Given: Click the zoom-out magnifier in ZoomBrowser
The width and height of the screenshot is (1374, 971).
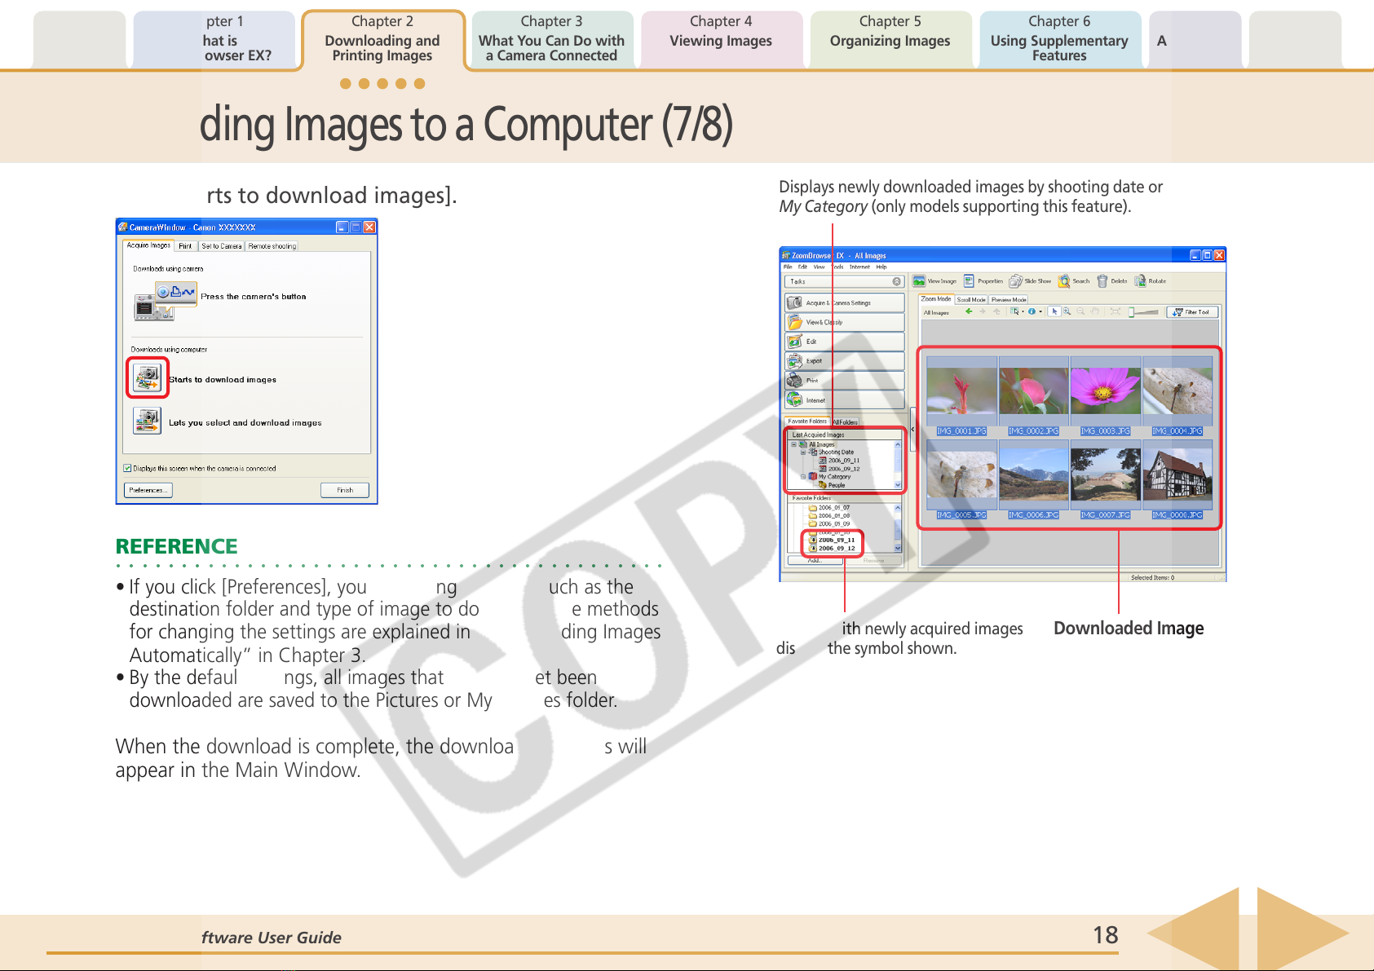Looking at the screenshot, I should pyautogui.click(x=1081, y=311).
